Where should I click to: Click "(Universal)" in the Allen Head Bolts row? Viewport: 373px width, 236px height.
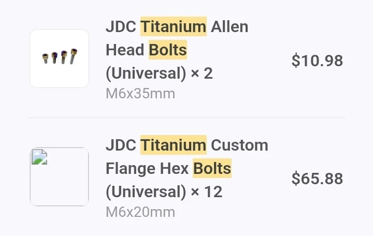(x=146, y=73)
